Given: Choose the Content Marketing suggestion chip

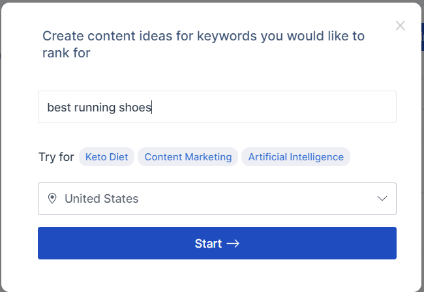Looking at the screenshot, I should click(x=188, y=157).
